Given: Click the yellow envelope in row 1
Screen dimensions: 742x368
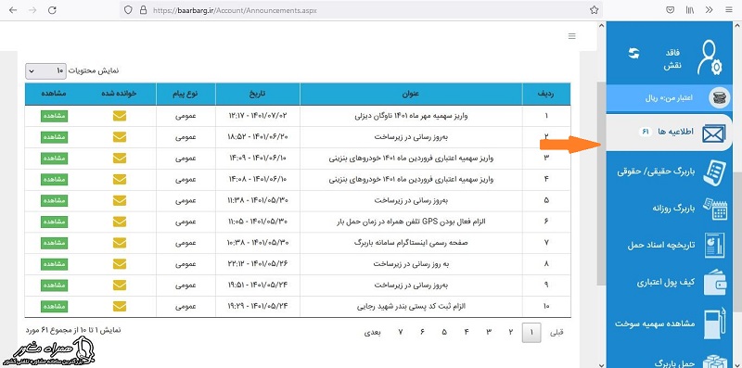Looking at the screenshot, I should coord(120,116).
